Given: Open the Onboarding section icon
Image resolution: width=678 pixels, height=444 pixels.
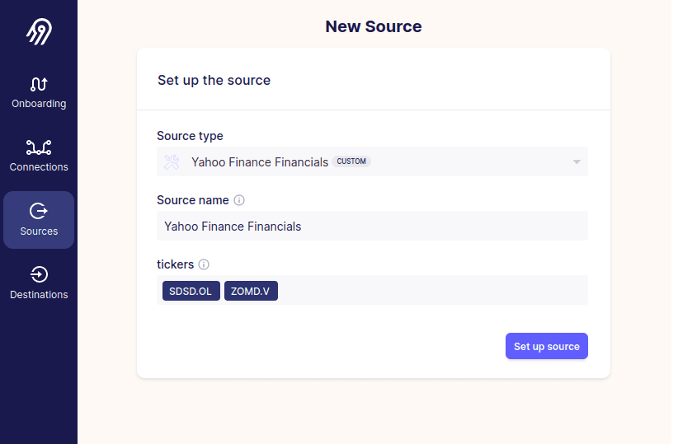Looking at the screenshot, I should pyautogui.click(x=39, y=84).
